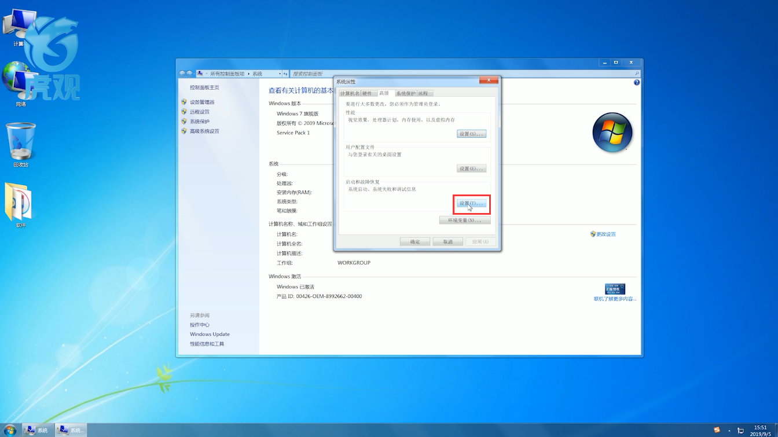The image size is (778, 437).
Task: Open the 系统保护 tab in the dialog
Action: (x=406, y=93)
